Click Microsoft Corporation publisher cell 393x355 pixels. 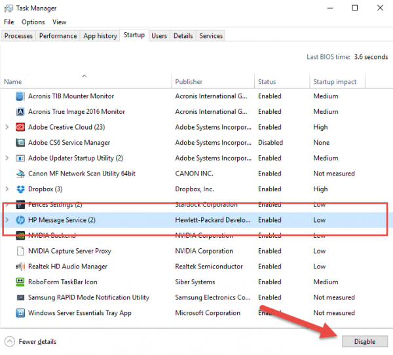pos(208,313)
